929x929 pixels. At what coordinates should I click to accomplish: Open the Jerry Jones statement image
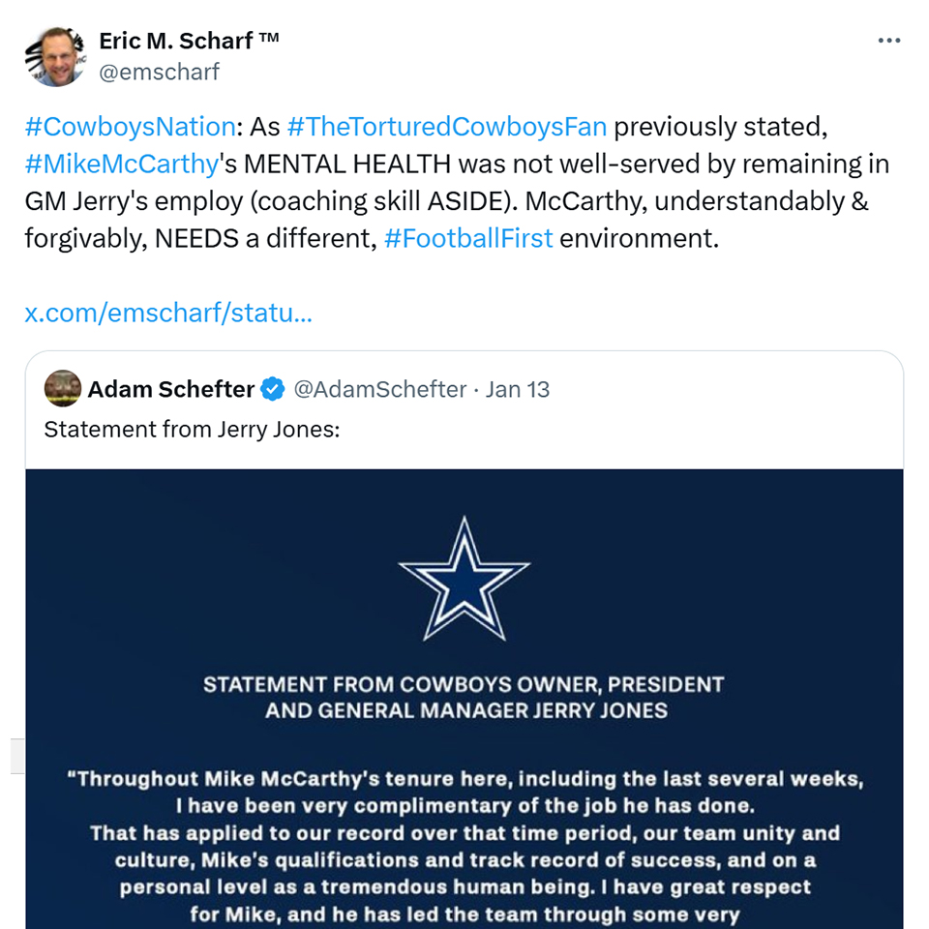pos(464,699)
